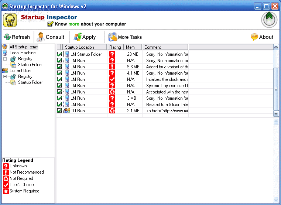This screenshot has height=205, width=281.
Task: Click Unknown rating icon in 3 MB row
Action: pos(112,98)
